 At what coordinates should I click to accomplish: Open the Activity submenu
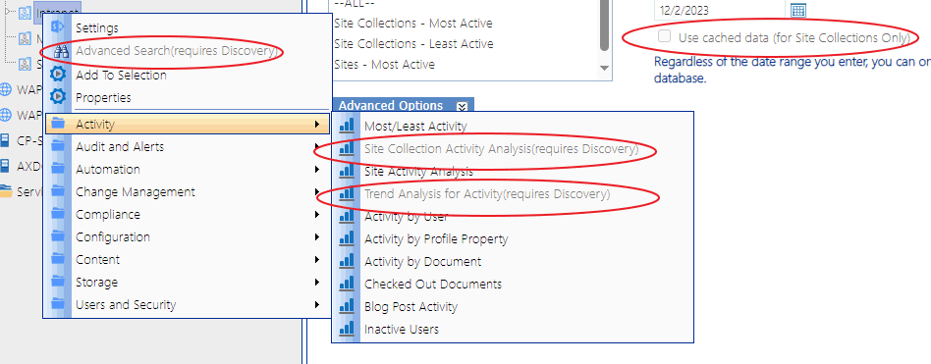(x=187, y=124)
